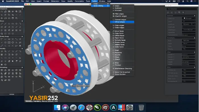Click the View Height value field
This screenshot has width=199, height=112.
pos(188,62)
